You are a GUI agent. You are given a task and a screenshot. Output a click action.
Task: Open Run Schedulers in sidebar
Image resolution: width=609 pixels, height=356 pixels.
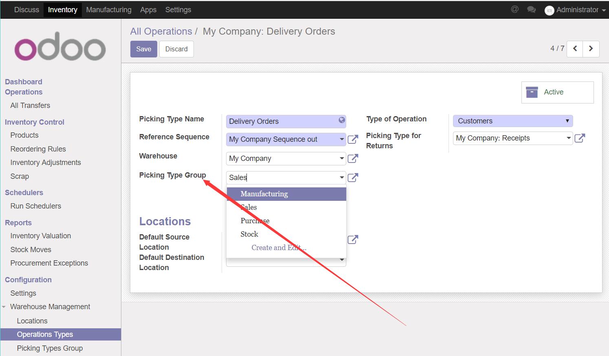click(x=36, y=206)
